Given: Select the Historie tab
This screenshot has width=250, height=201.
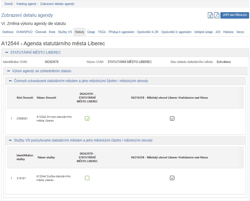Looking at the screenshot, I should (x=228, y=32).
